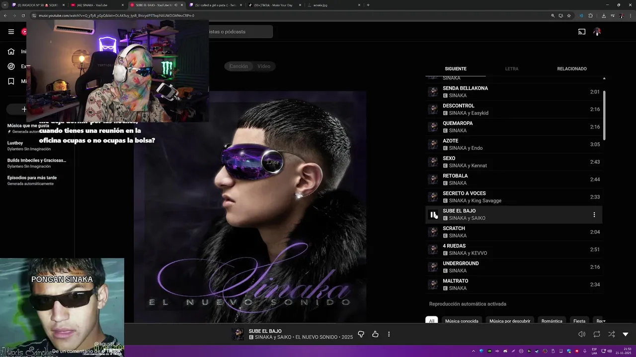Select the Música conocida filter chip
This screenshot has width=636, height=357.
(462, 321)
